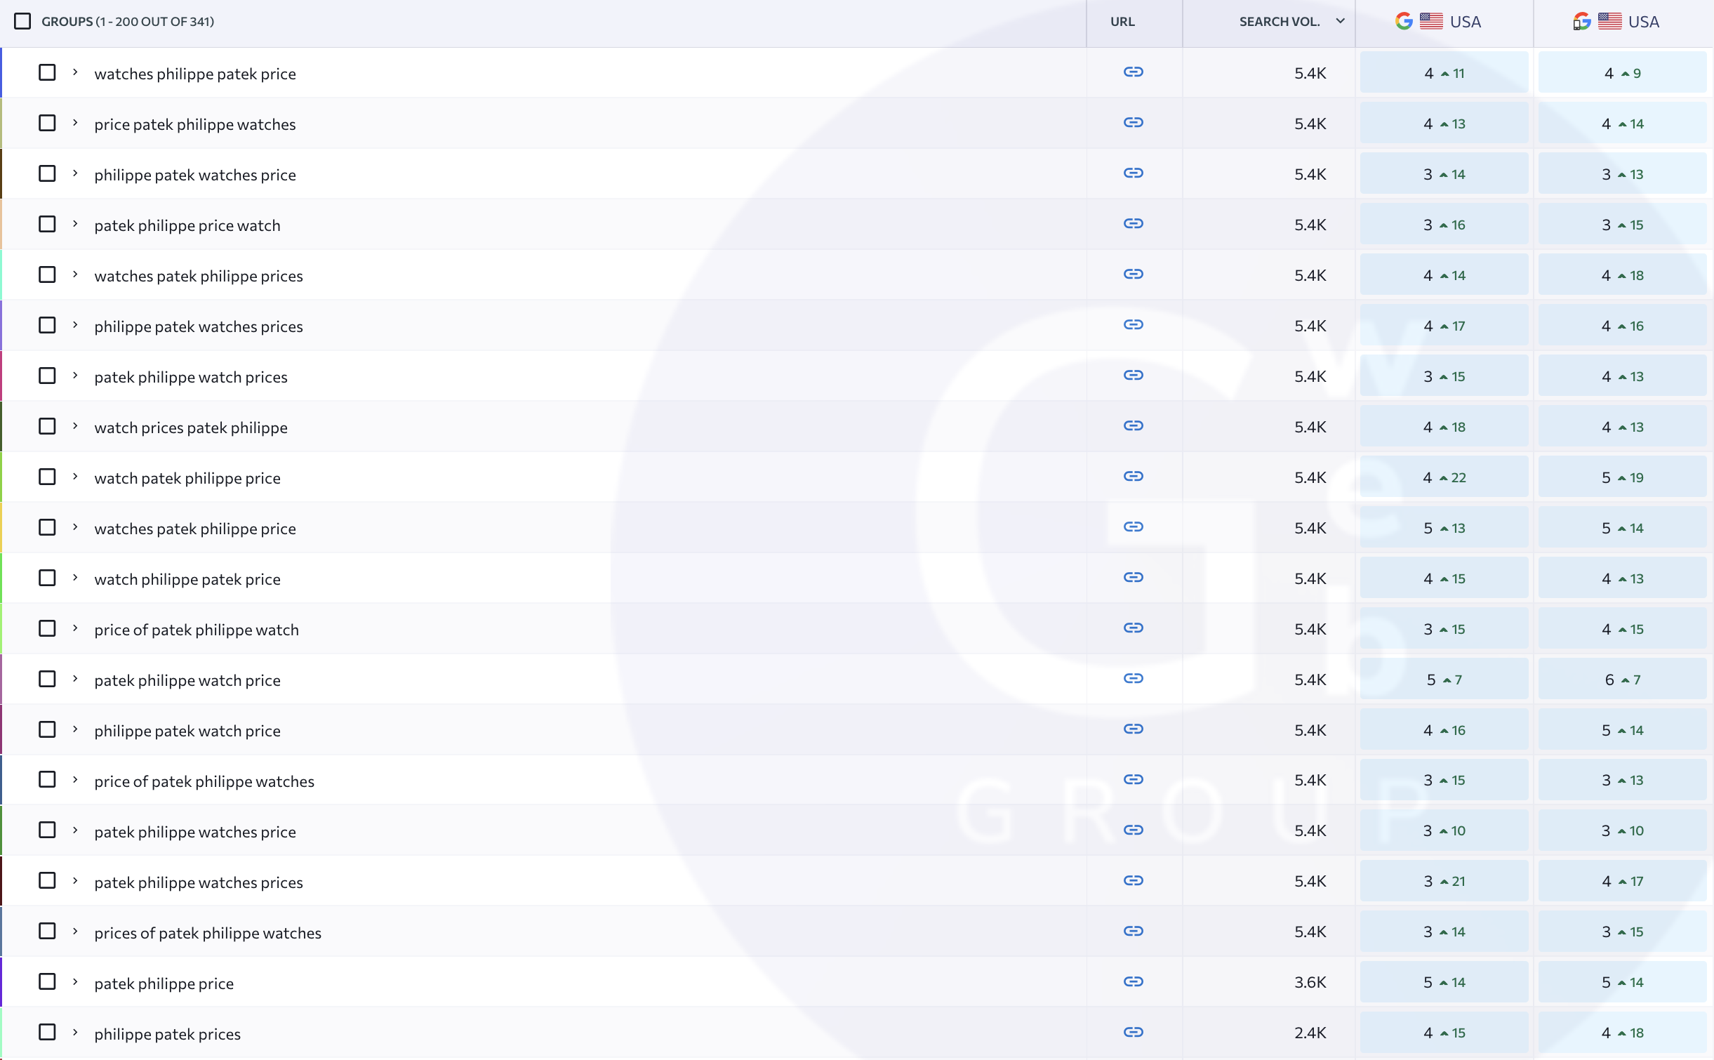Click the Google USA column header
Screen dimensions: 1714x1060
click(x=1438, y=22)
